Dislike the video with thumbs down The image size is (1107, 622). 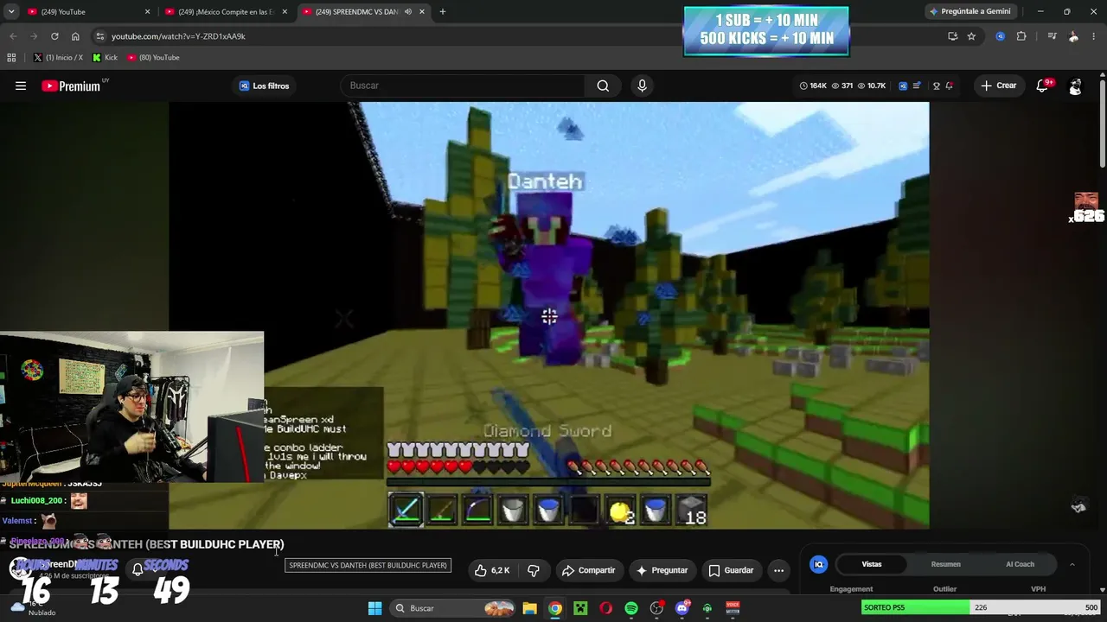coord(534,570)
